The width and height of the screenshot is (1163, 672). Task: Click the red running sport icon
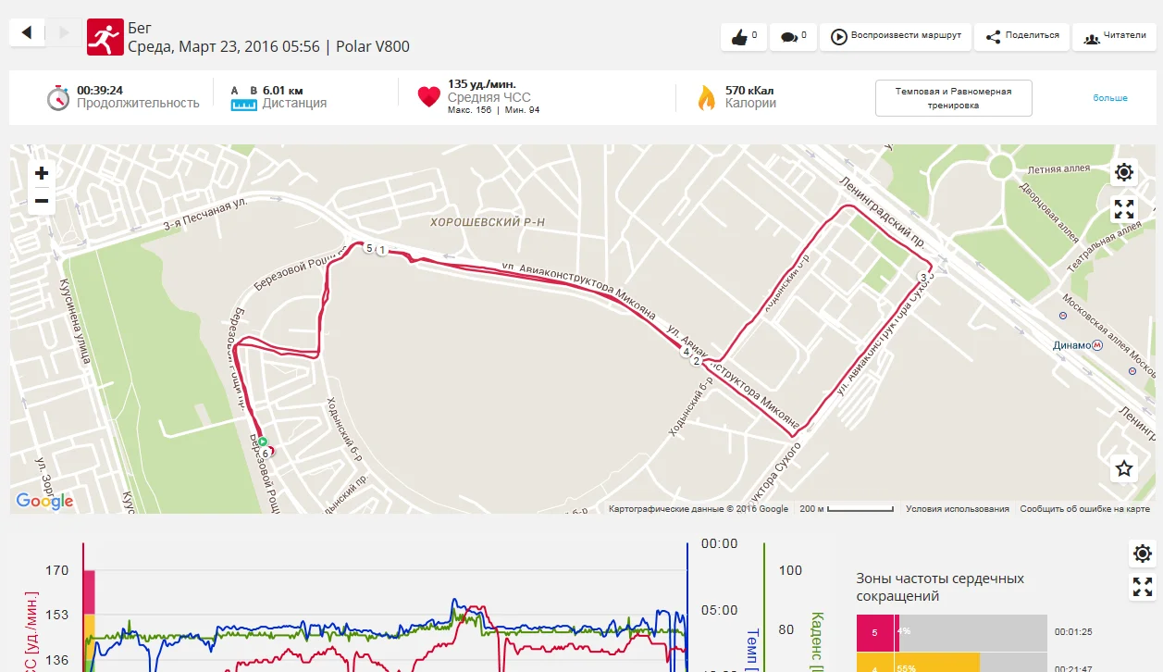(x=105, y=37)
